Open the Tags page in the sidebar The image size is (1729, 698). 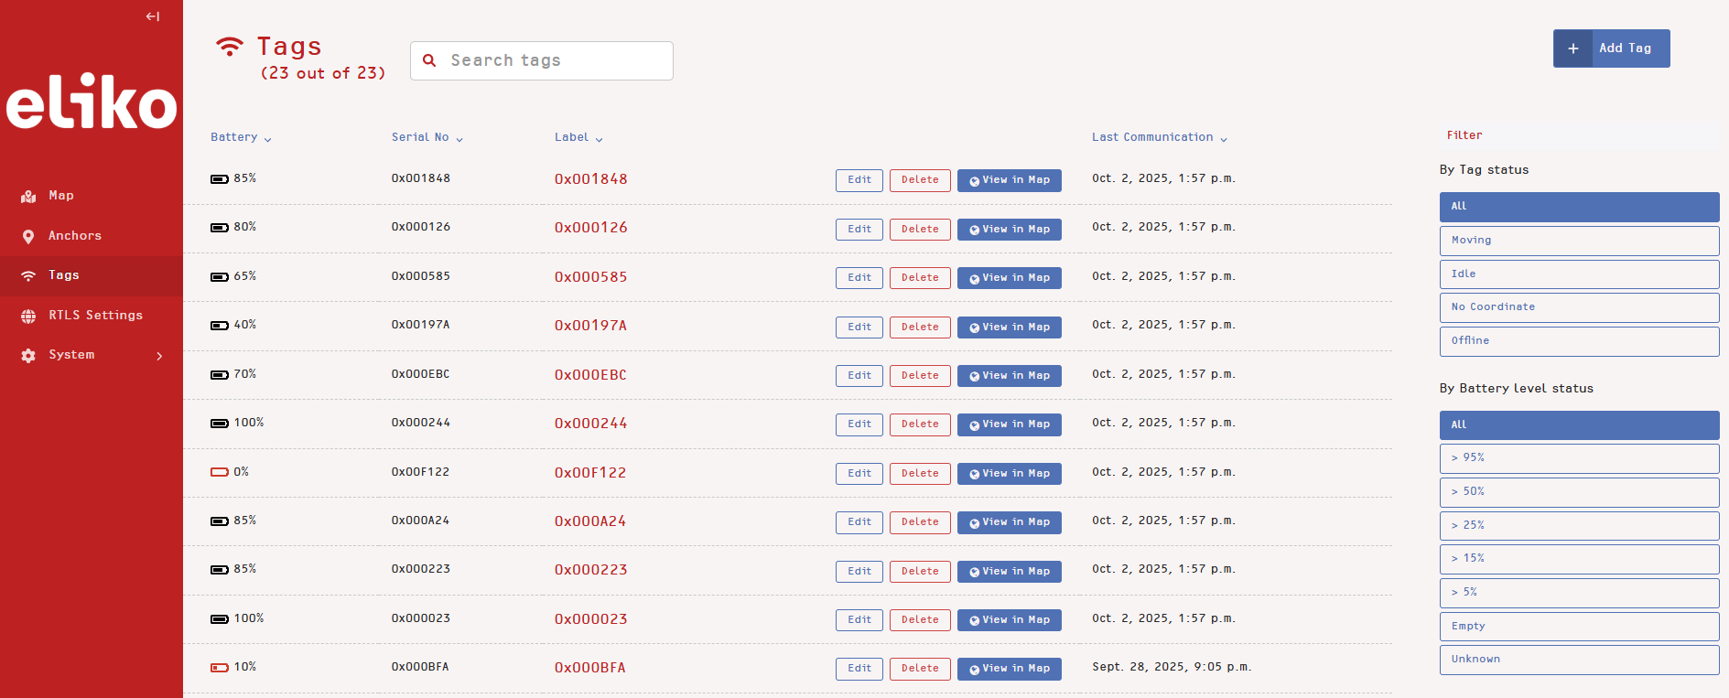pyautogui.click(x=64, y=275)
